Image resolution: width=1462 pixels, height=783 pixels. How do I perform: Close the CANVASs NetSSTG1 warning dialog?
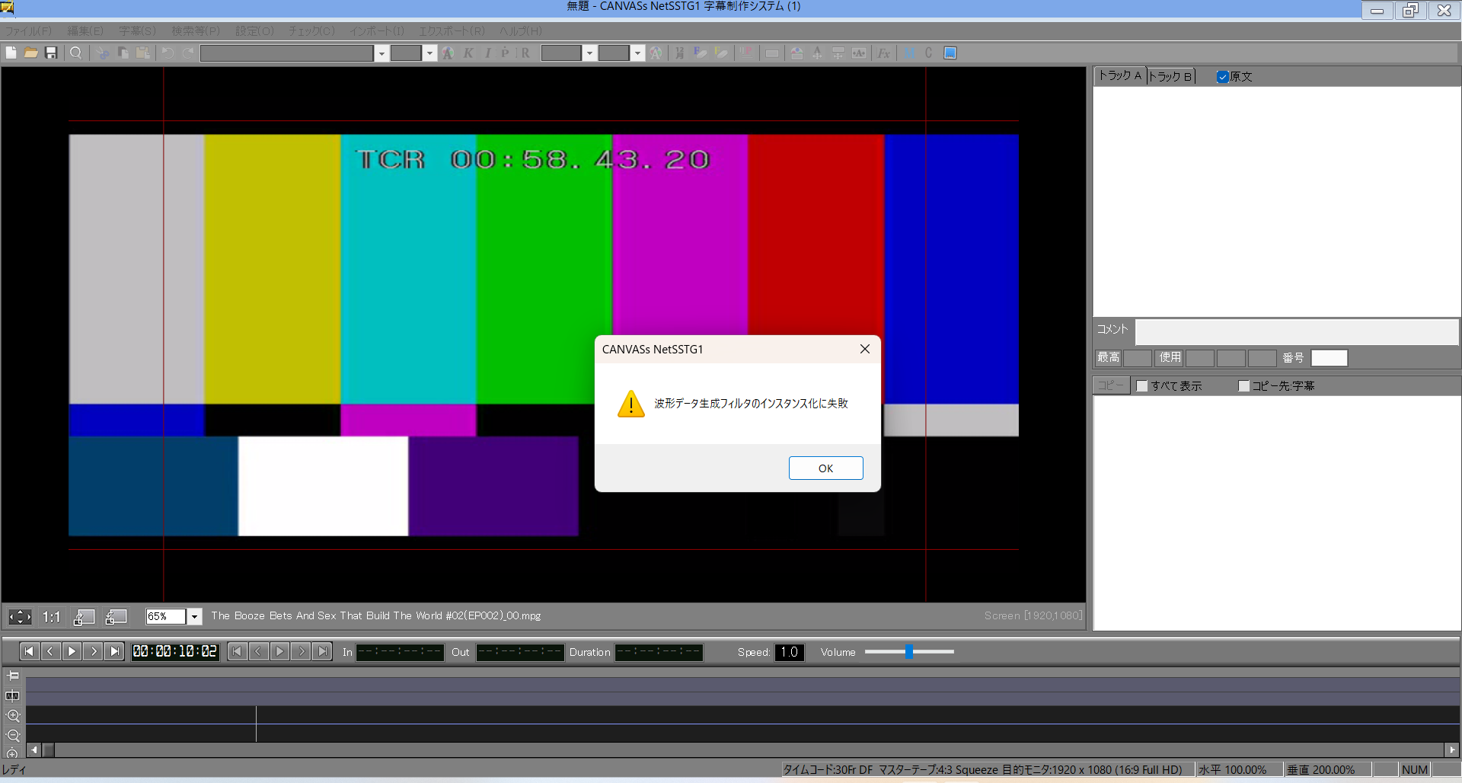[x=864, y=349]
